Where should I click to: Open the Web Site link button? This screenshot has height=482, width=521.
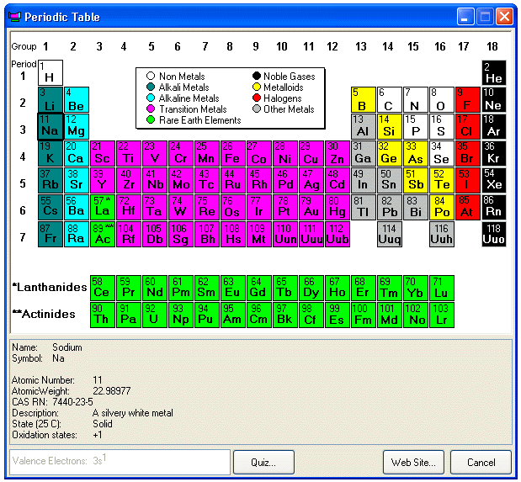click(x=413, y=462)
